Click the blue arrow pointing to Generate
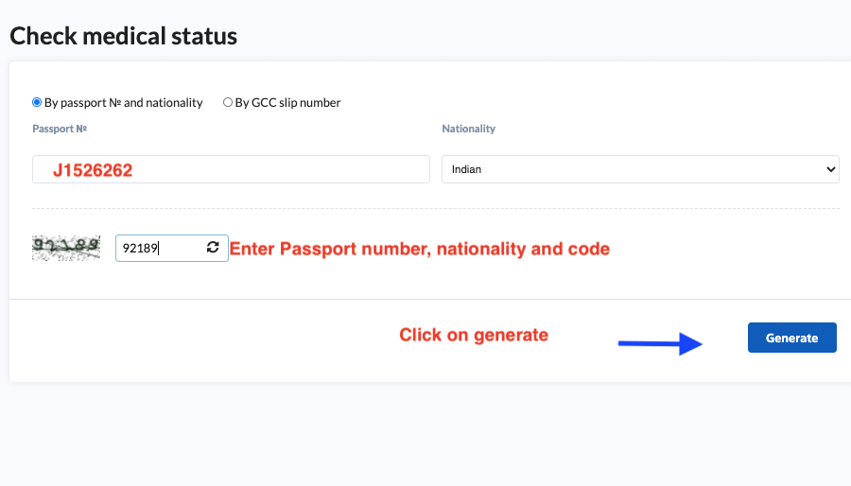Screen dimensions: 851x486 pos(660,344)
